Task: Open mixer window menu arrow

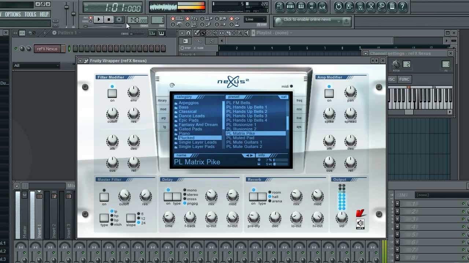Action: tap(17, 186)
